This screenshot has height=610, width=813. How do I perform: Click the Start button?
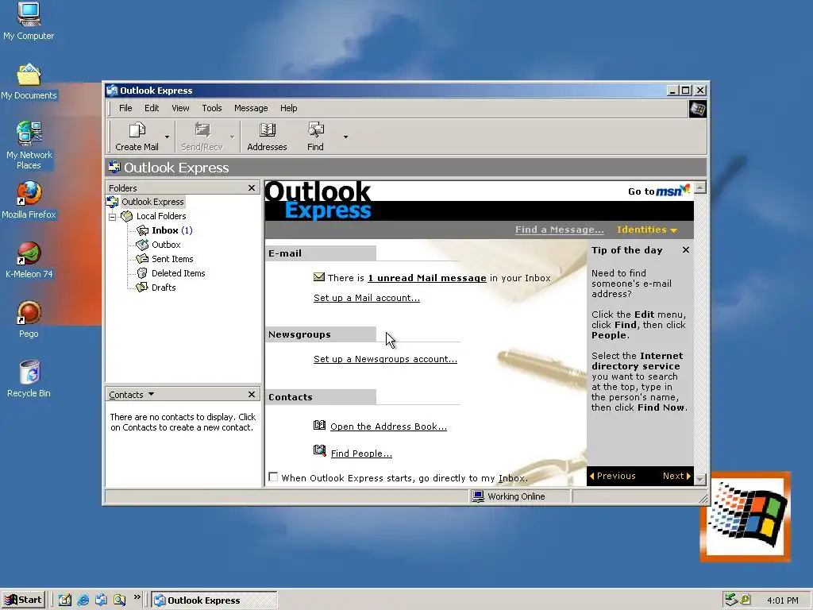tap(23, 600)
